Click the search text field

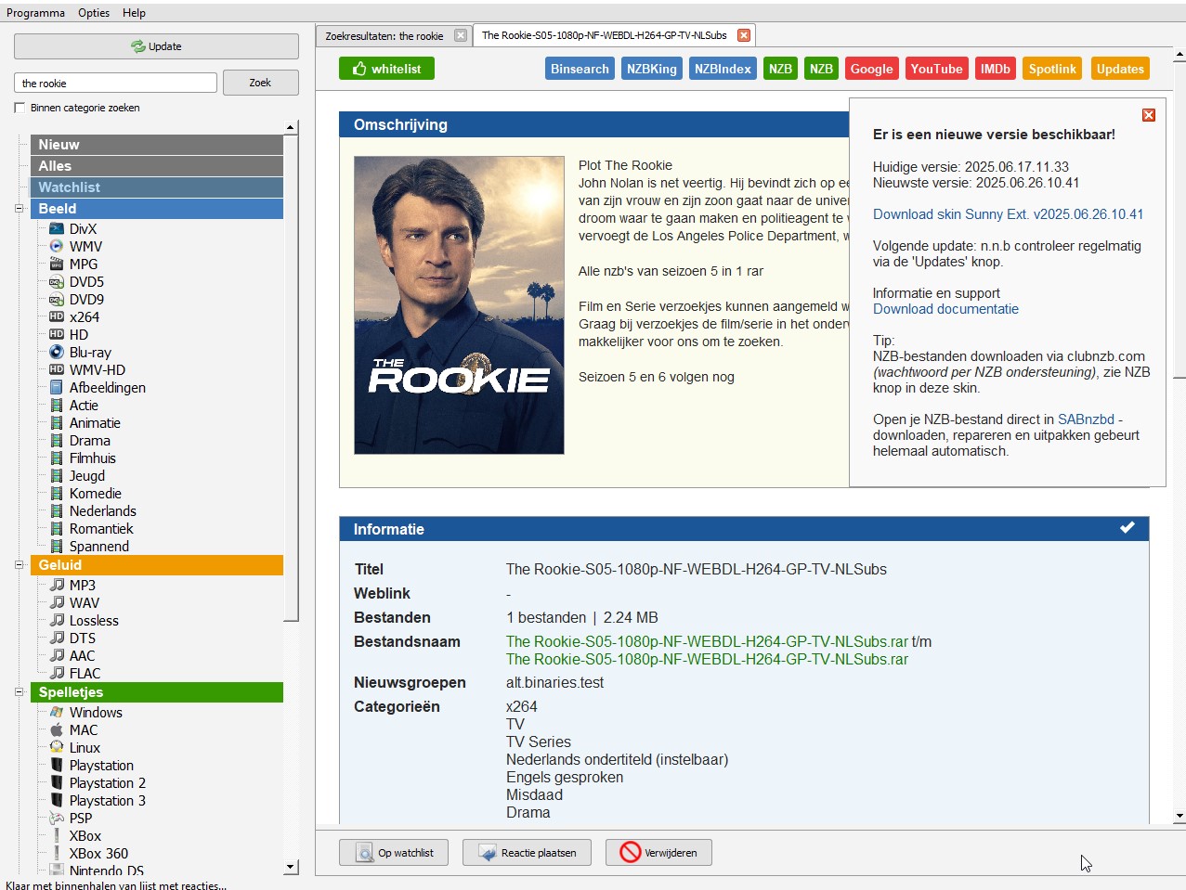click(x=115, y=83)
